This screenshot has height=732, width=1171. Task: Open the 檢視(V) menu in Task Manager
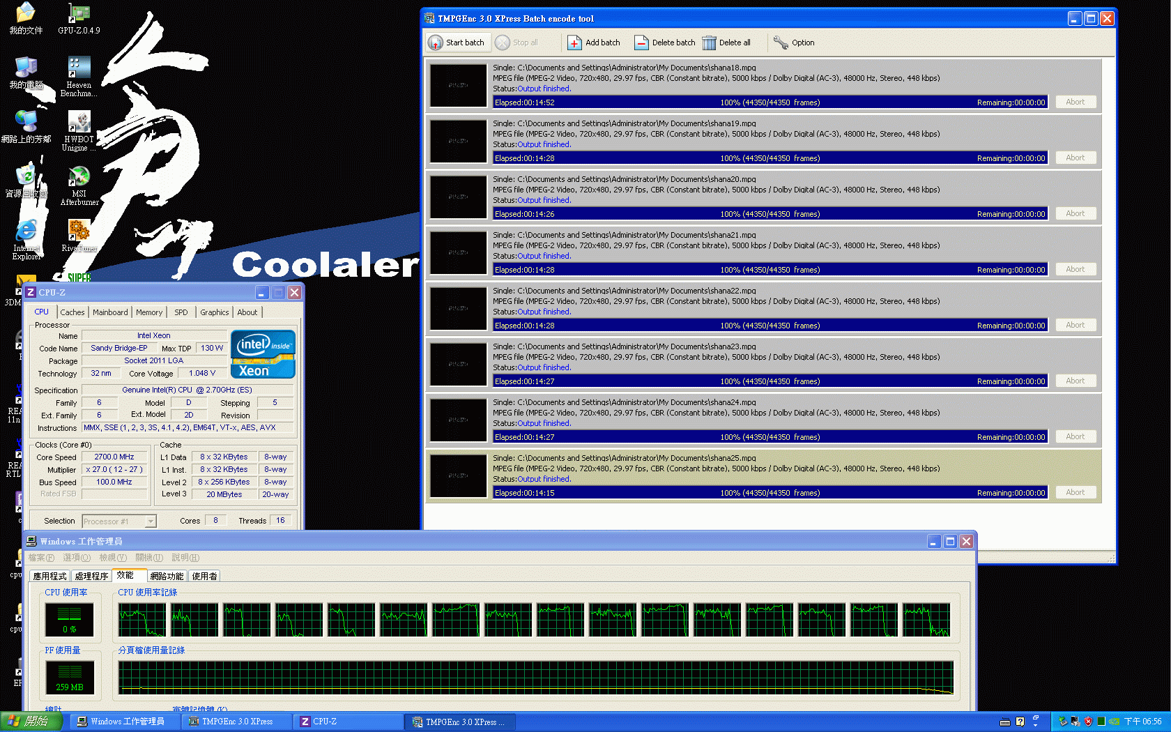pos(113,558)
